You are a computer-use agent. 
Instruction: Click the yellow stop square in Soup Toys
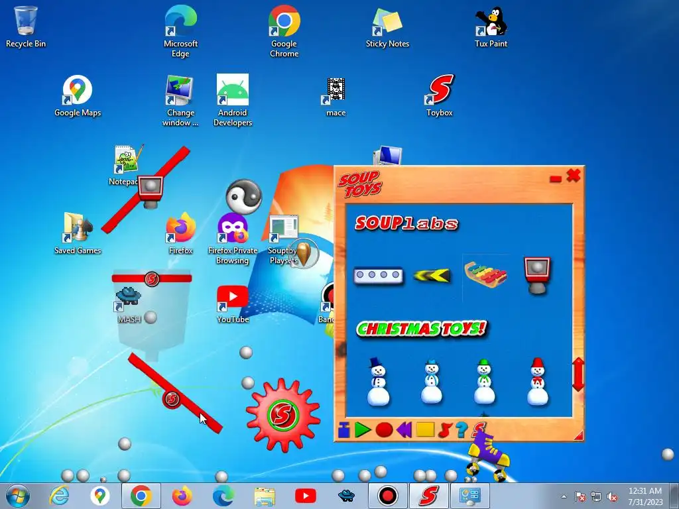425,429
